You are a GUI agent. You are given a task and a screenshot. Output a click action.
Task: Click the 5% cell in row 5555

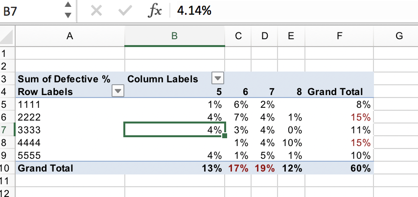[264, 155]
